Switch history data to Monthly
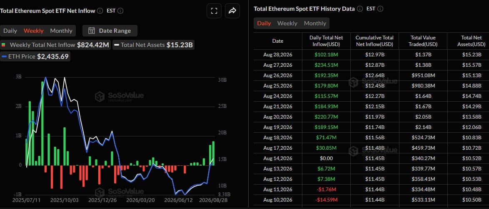 click(x=315, y=23)
